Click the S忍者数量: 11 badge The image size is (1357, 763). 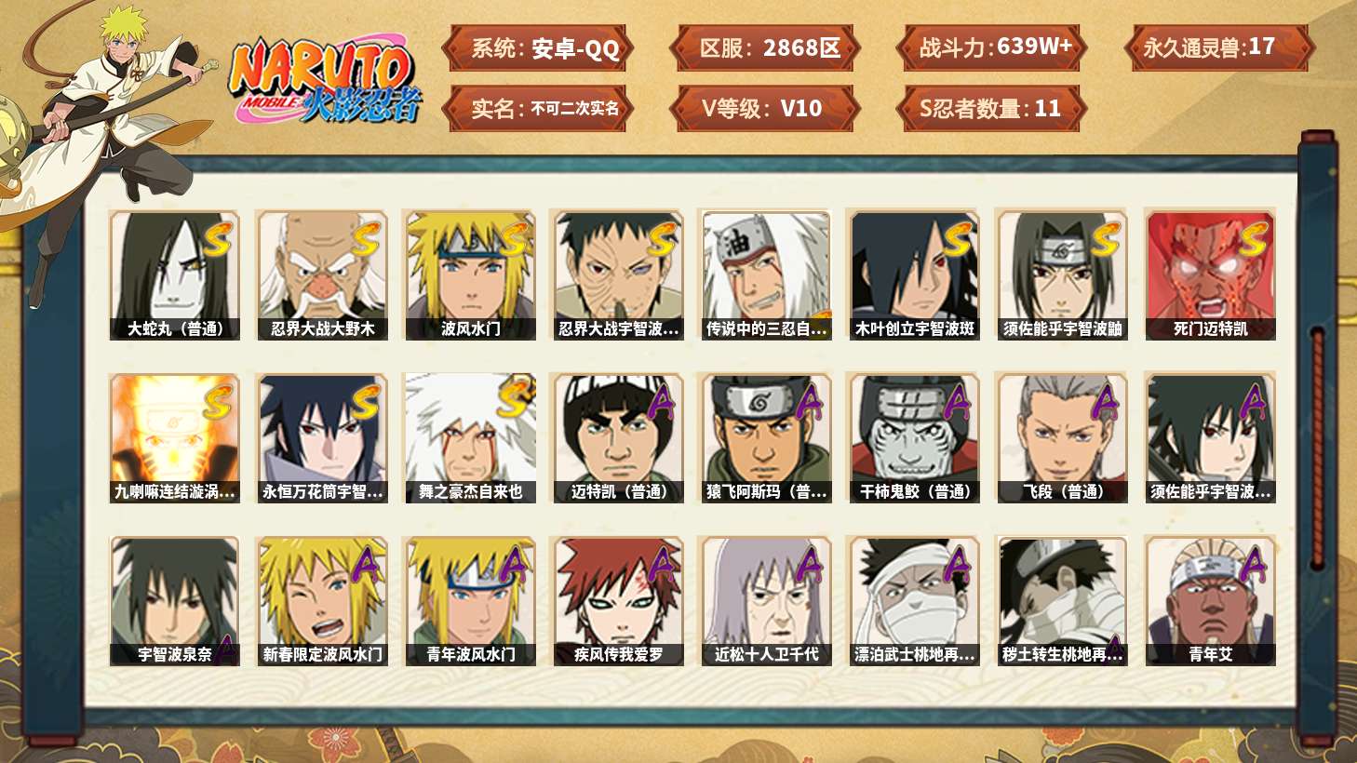(x=991, y=108)
